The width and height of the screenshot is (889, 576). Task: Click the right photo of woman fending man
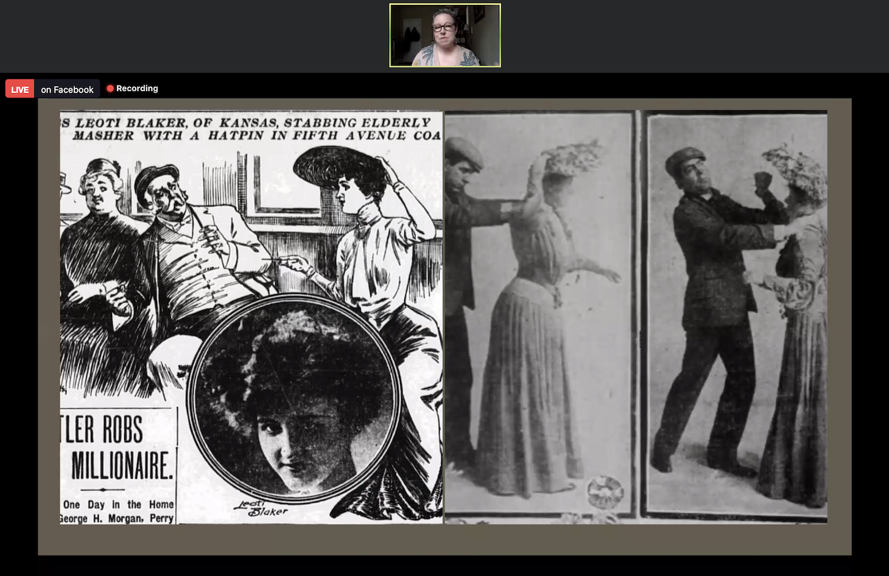pos(737,316)
